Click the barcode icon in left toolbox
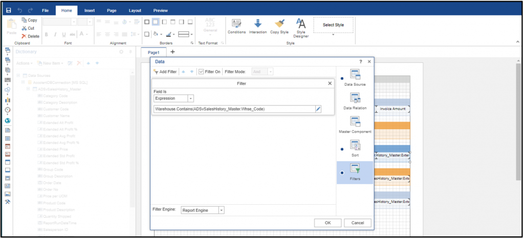524x238 pixels. [x=8, y=80]
